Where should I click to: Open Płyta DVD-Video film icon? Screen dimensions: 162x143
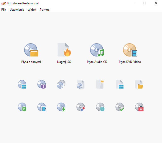coord(130,50)
